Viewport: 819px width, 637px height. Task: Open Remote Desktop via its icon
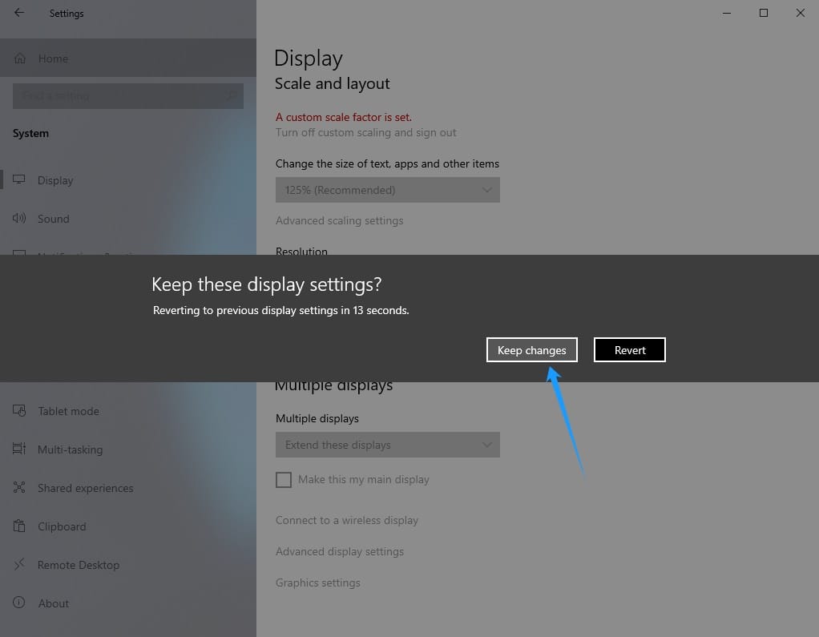tap(19, 565)
